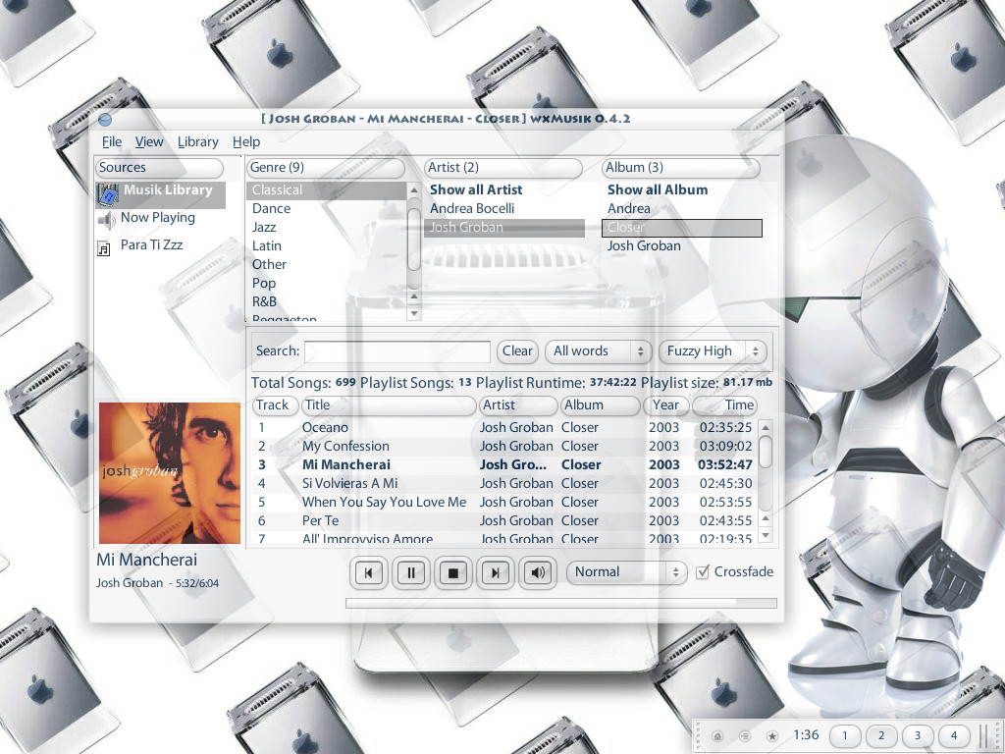Sort playlist by Track column

pos(275,405)
